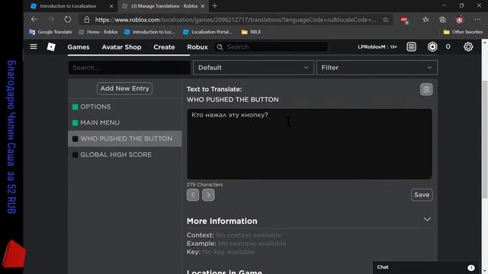The image size is (488, 274).
Task: Click the page vertical scrollbar
Action: click(485, 139)
